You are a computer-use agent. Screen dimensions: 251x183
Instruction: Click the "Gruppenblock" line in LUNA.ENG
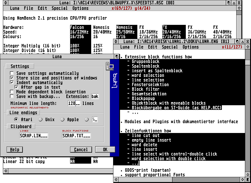click(145, 61)
